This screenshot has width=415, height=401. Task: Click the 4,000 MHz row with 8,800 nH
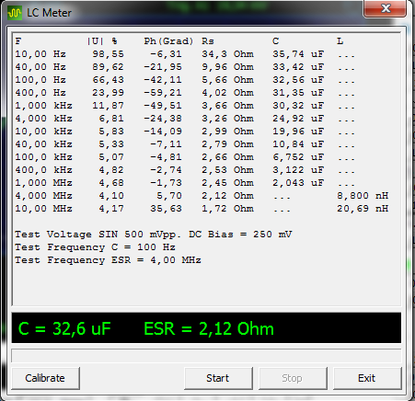pyautogui.click(x=202, y=196)
